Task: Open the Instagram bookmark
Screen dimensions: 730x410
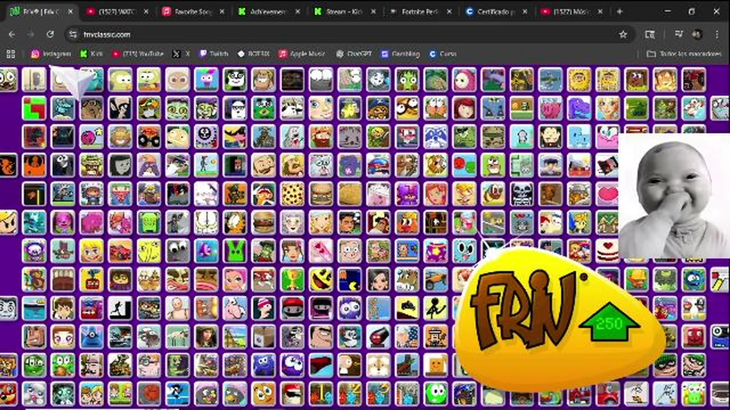Action: (x=51, y=54)
